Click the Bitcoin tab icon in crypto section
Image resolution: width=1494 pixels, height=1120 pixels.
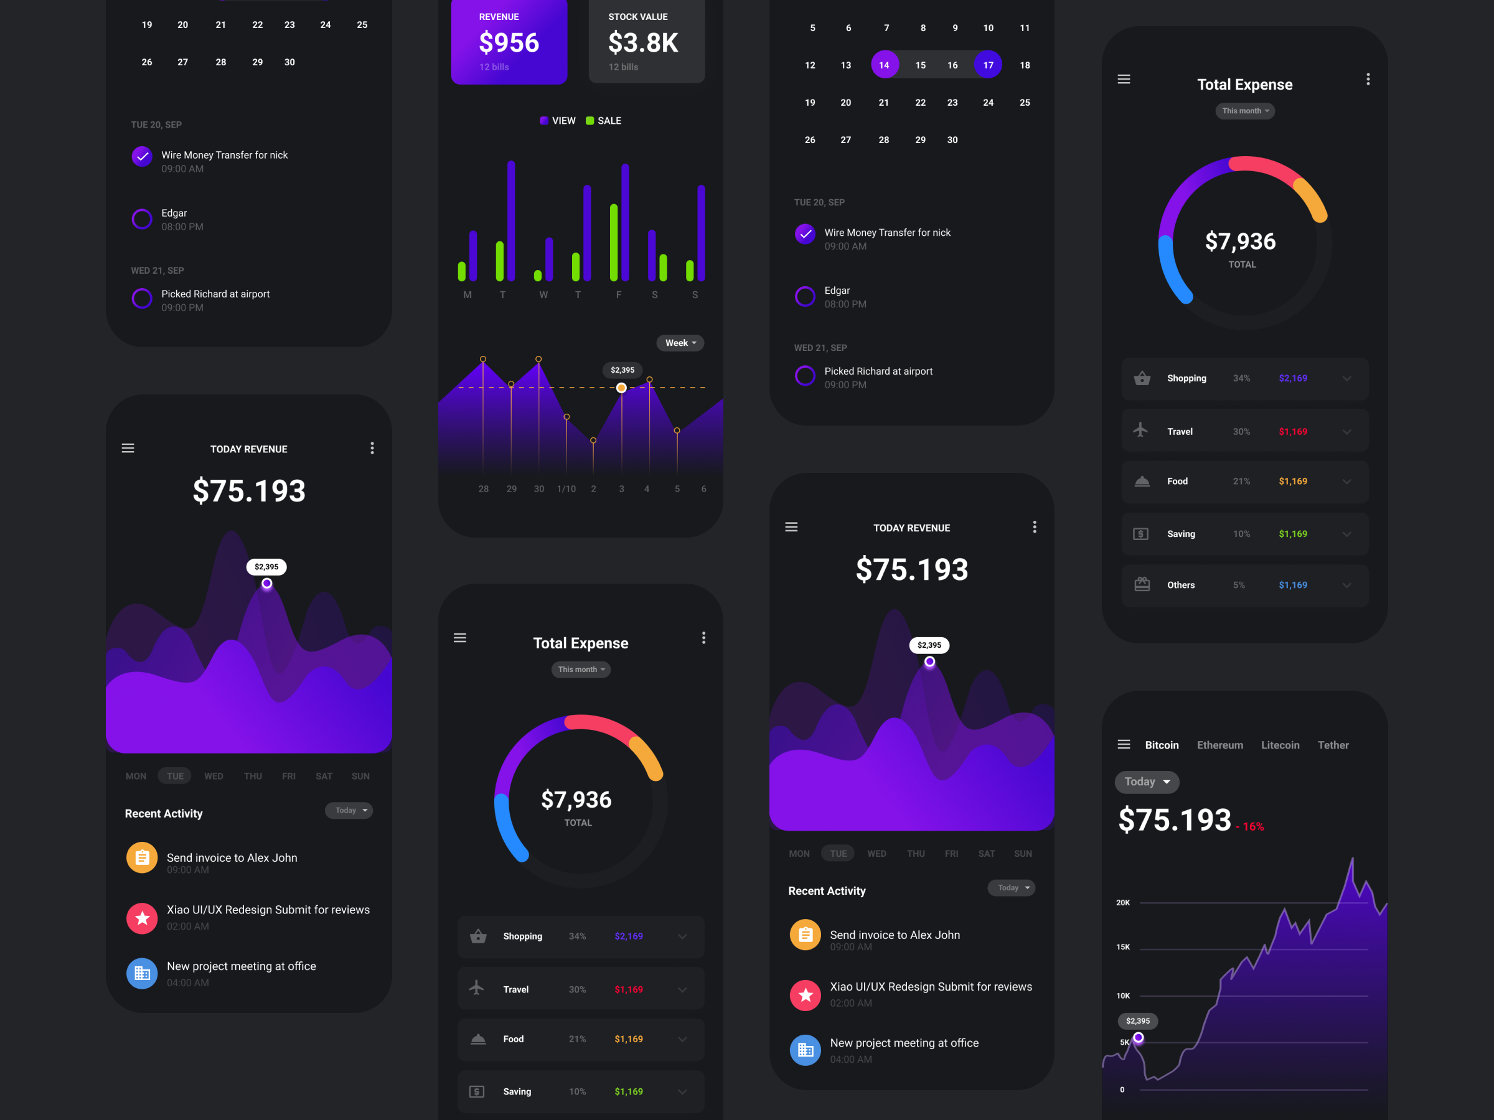click(x=1163, y=744)
